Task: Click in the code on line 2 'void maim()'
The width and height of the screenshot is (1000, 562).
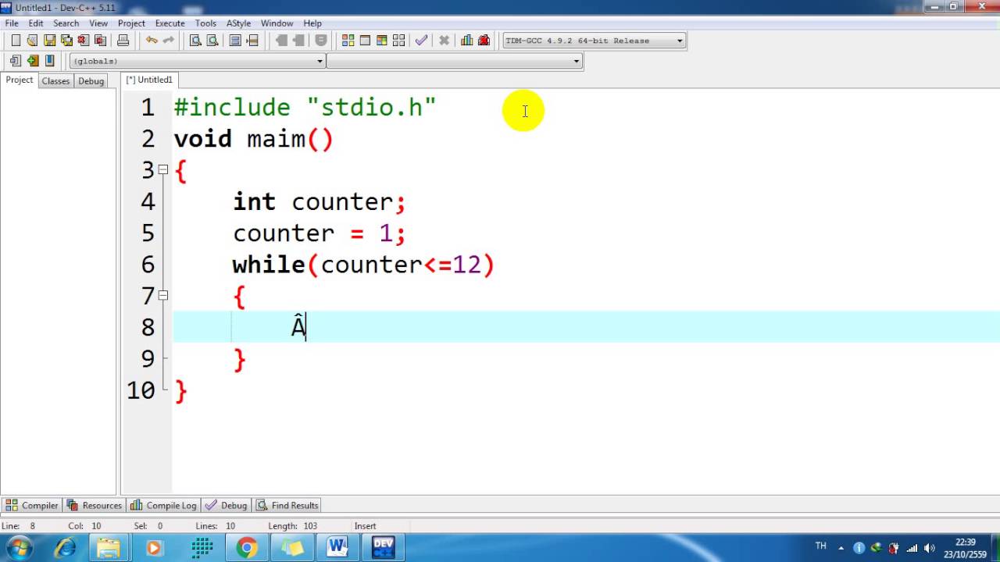Action: tap(253, 140)
